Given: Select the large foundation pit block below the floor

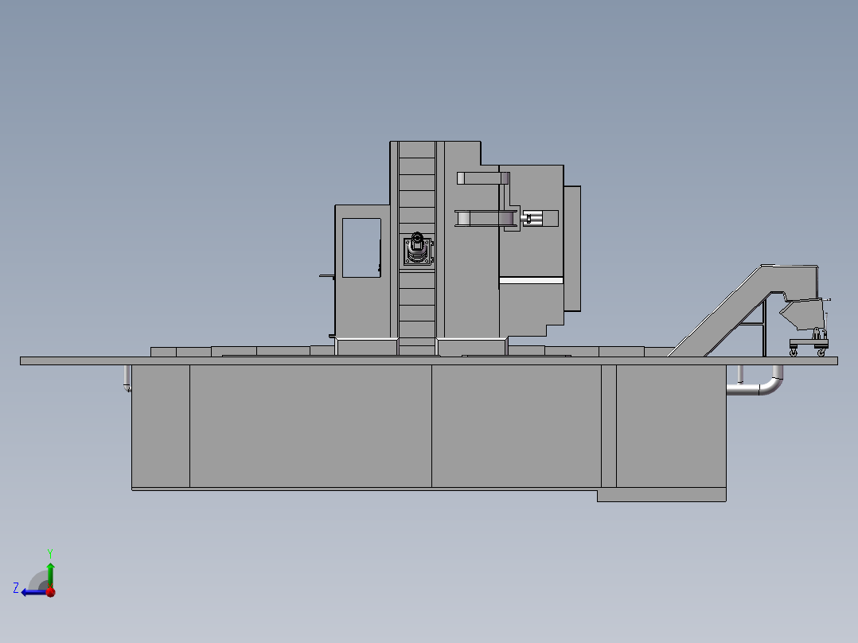Looking at the screenshot, I should pyautogui.click(x=429, y=427).
